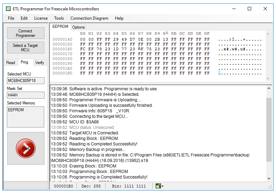Open the License menu

point(41,18)
